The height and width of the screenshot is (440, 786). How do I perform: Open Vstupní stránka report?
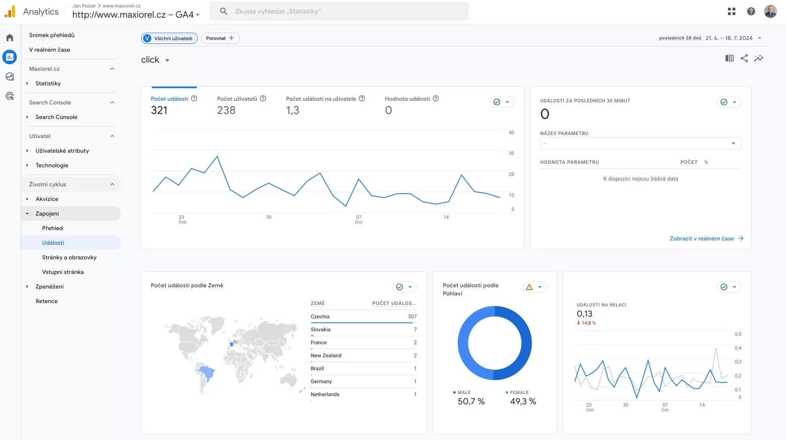click(x=63, y=272)
